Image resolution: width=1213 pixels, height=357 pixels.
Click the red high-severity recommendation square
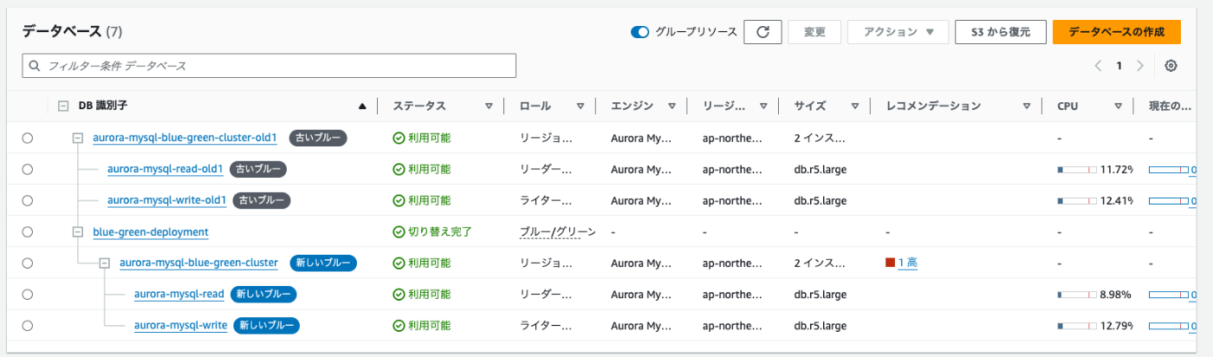pos(890,263)
